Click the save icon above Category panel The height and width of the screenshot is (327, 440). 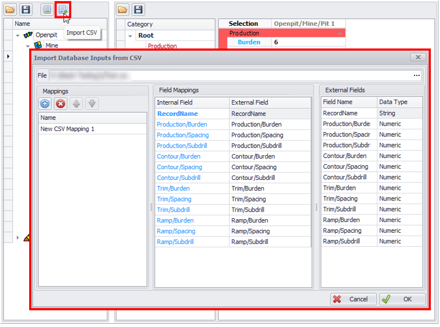(x=138, y=9)
